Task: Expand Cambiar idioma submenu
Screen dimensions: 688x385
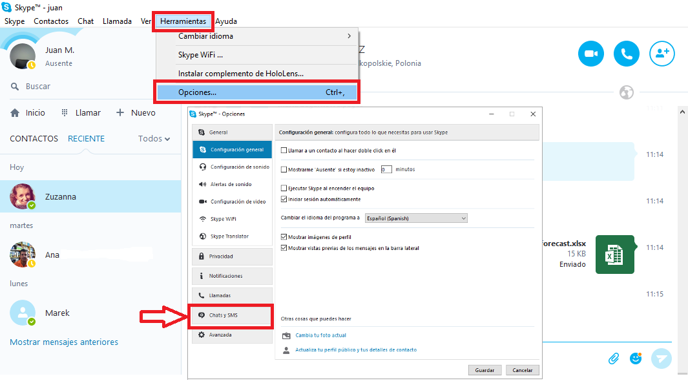Action: [258, 36]
